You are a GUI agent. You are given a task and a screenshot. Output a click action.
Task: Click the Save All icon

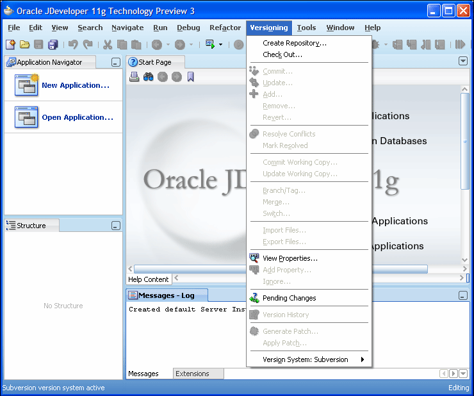coord(53,44)
